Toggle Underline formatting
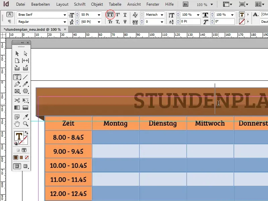Image resolution: width=268 pixels, height=201 pixels. [125, 15]
